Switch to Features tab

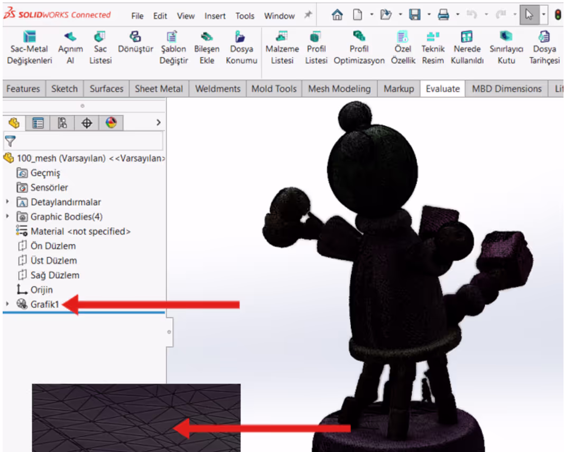pyautogui.click(x=23, y=89)
